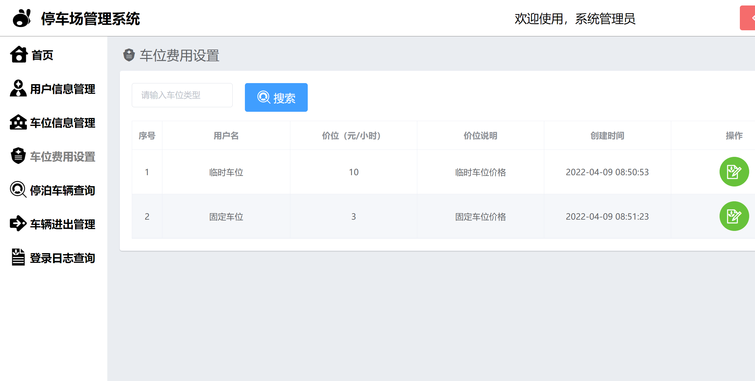Click the 车位信息管理 parking icon
The height and width of the screenshot is (381, 755).
click(x=18, y=122)
